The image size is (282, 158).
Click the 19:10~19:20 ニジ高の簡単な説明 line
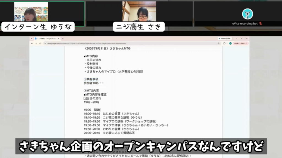tap(113, 118)
